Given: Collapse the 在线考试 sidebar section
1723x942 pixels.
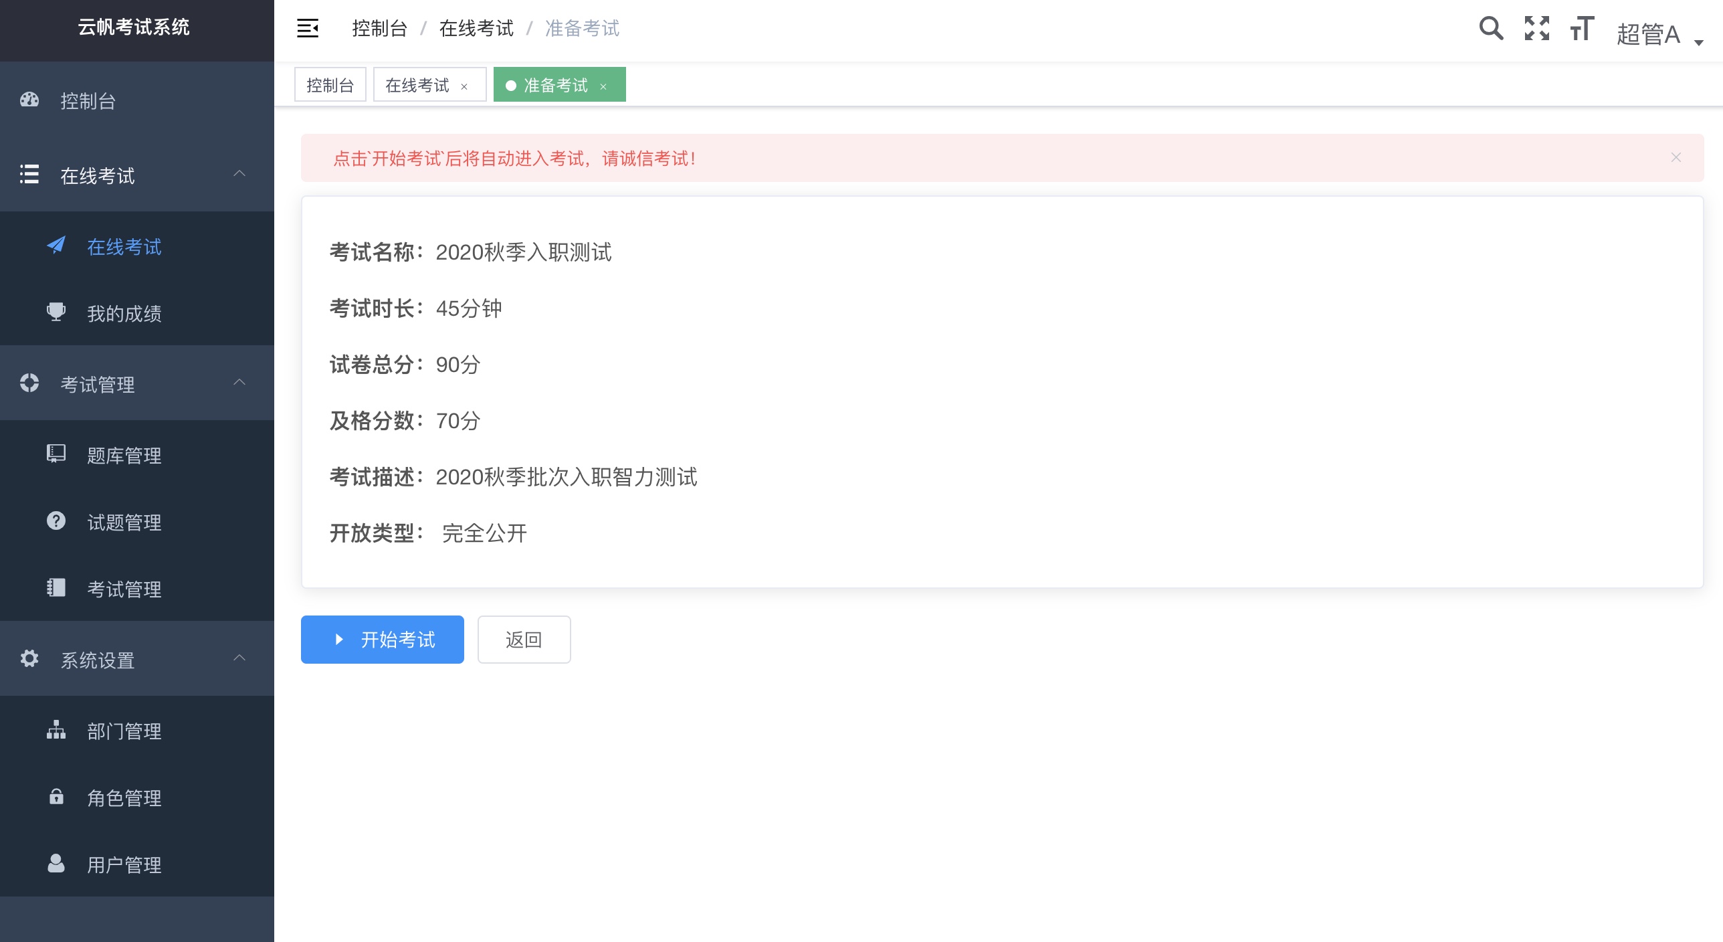Looking at the screenshot, I should pyautogui.click(x=239, y=175).
